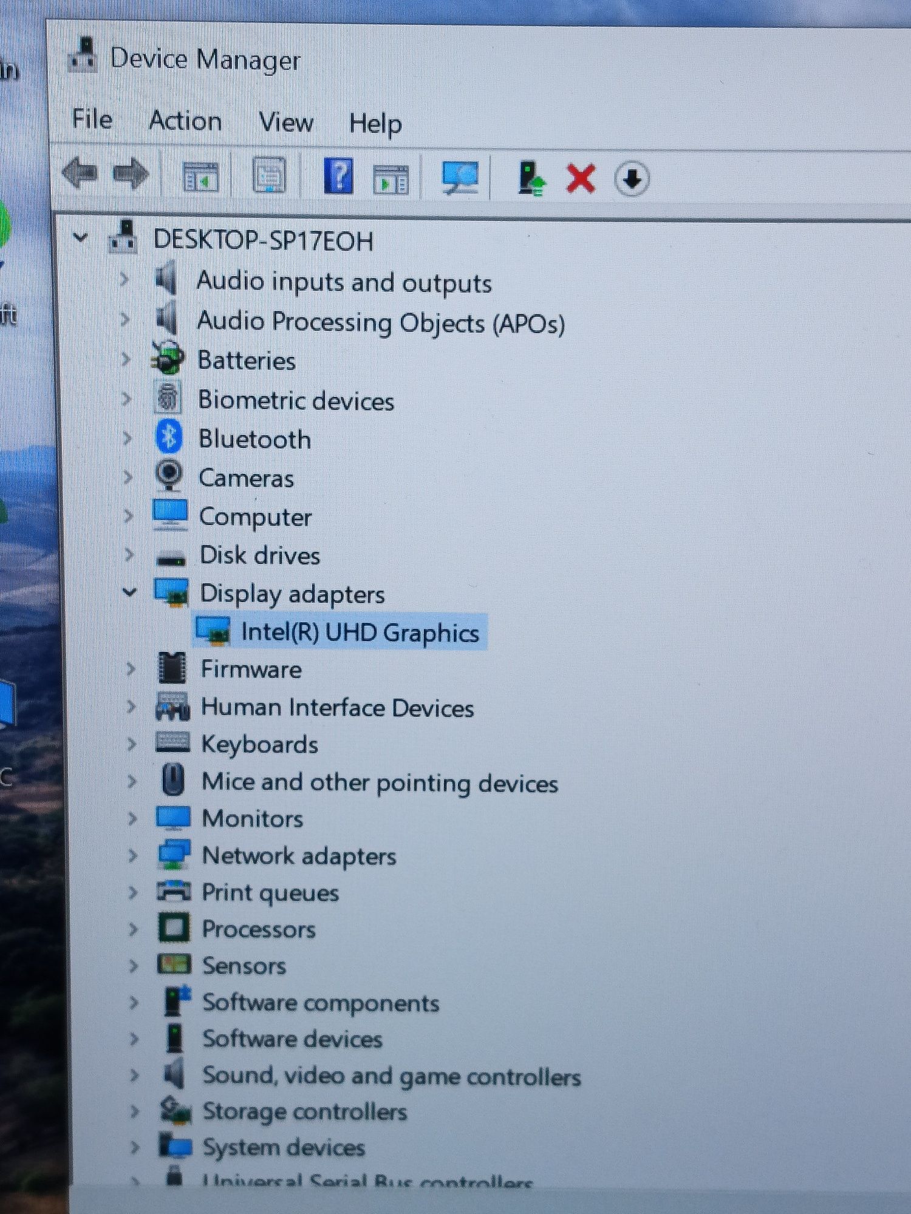Click the blue Help question mark icon
Screen dimensions: 911x1214
click(338, 175)
